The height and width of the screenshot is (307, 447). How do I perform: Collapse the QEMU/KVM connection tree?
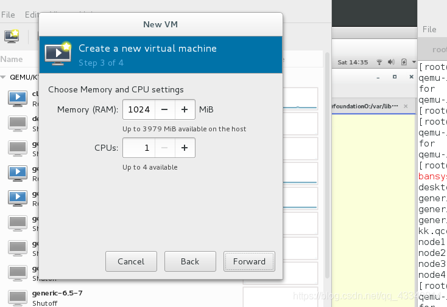click(x=3, y=77)
